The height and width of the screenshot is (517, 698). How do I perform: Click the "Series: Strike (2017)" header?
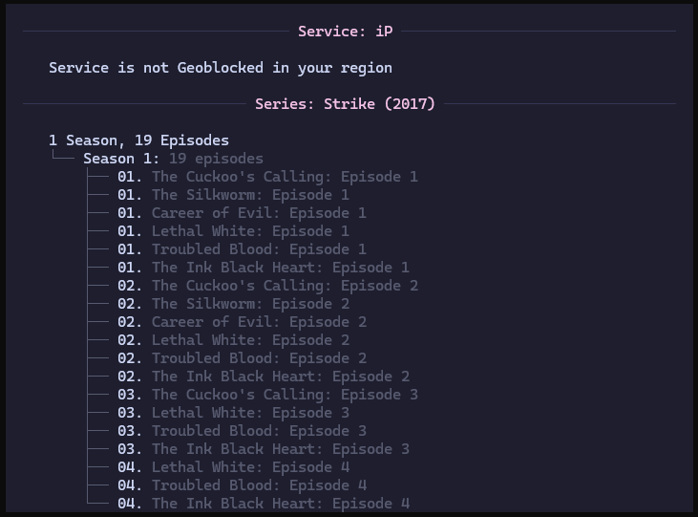pos(345,104)
